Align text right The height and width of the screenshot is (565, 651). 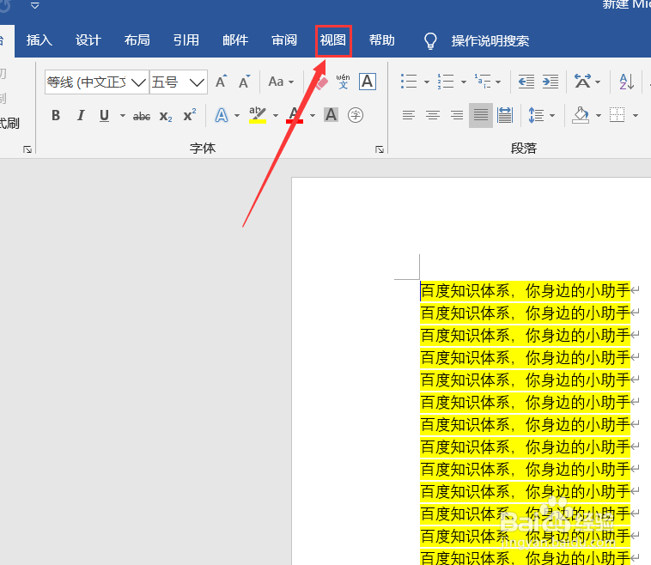[x=457, y=115]
